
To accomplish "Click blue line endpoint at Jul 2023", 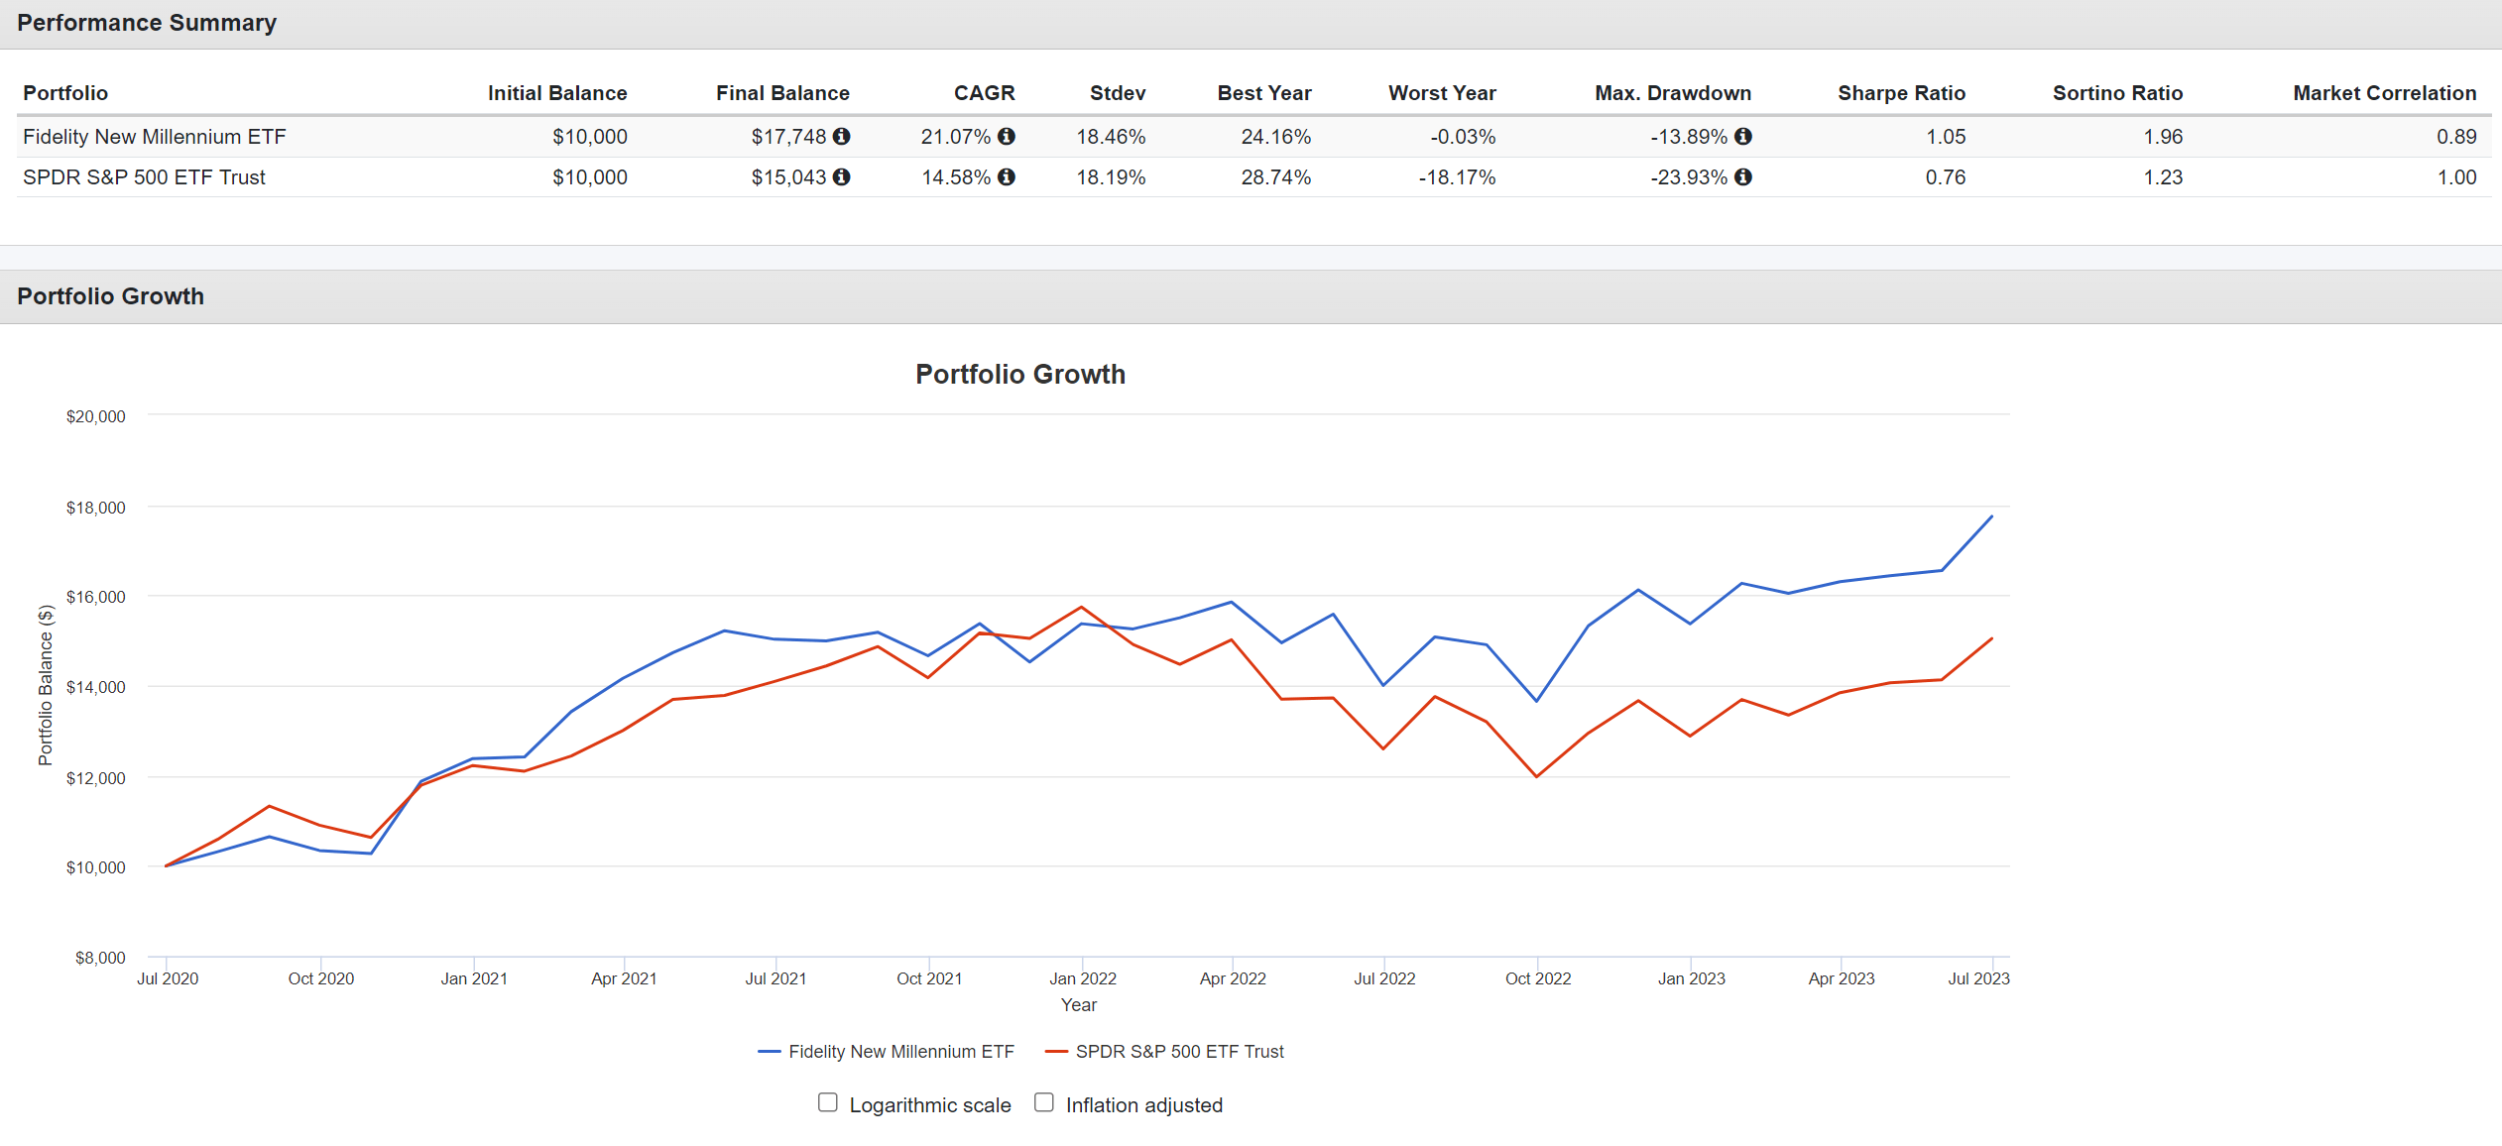I will tap(1991, 516).
